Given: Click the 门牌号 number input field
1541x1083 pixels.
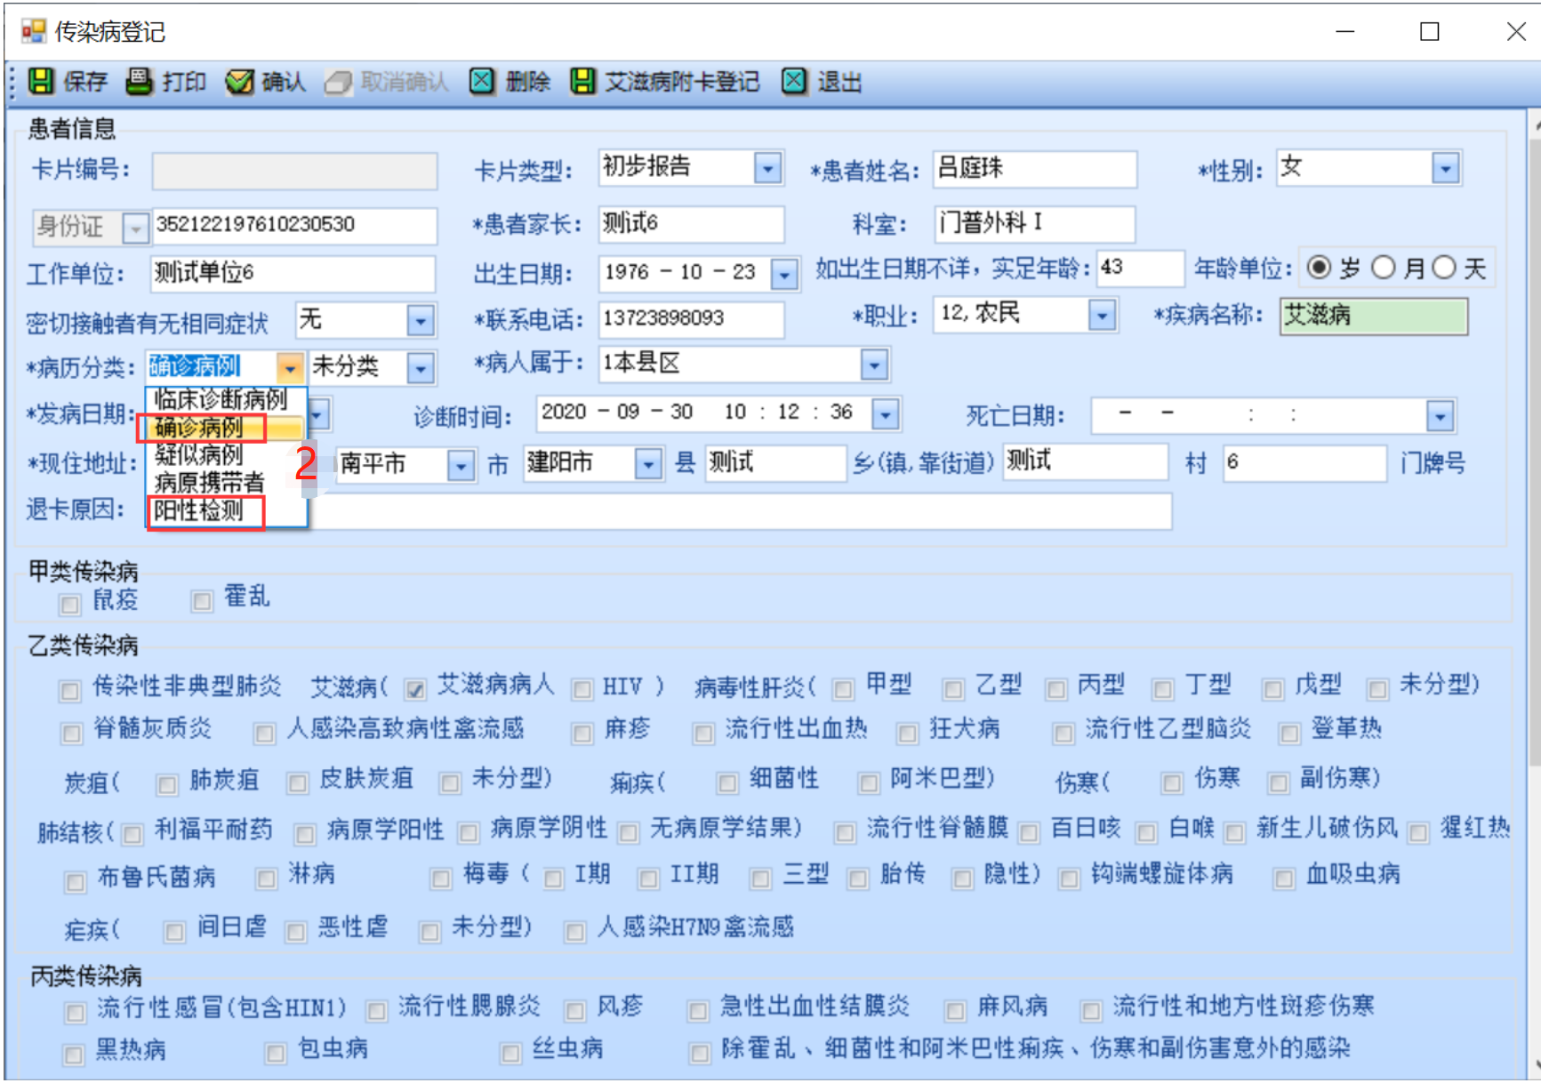Looking at the screenshot, I should click(x=1304, y=463).
